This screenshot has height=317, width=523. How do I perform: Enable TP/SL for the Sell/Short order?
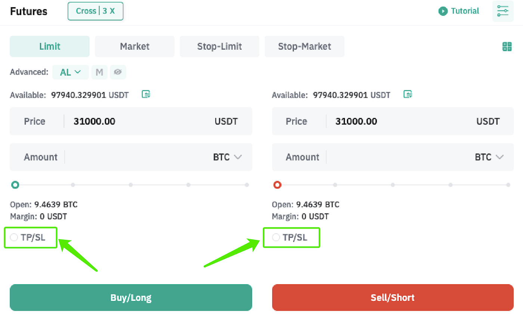pos(276,237)
